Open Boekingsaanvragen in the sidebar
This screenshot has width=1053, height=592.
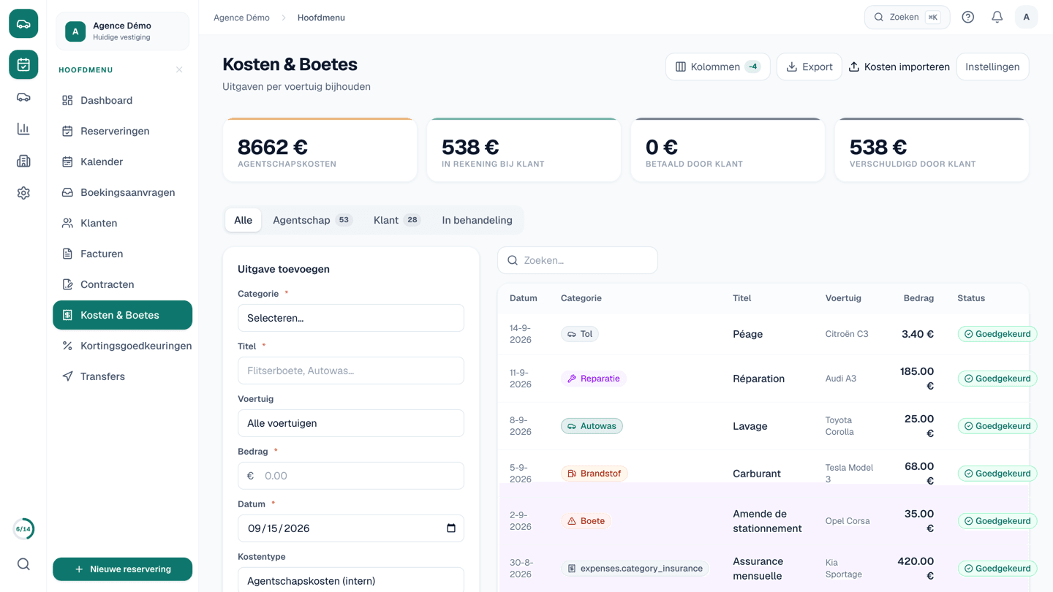click(x=122, y=192)
